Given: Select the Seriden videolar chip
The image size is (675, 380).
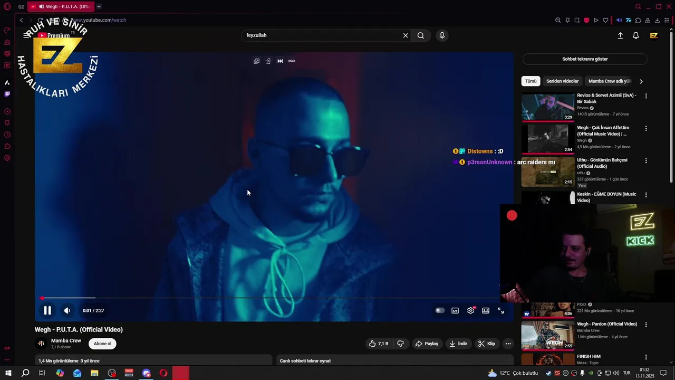Looking at the screenshot, I should click(x=562, y=81).
